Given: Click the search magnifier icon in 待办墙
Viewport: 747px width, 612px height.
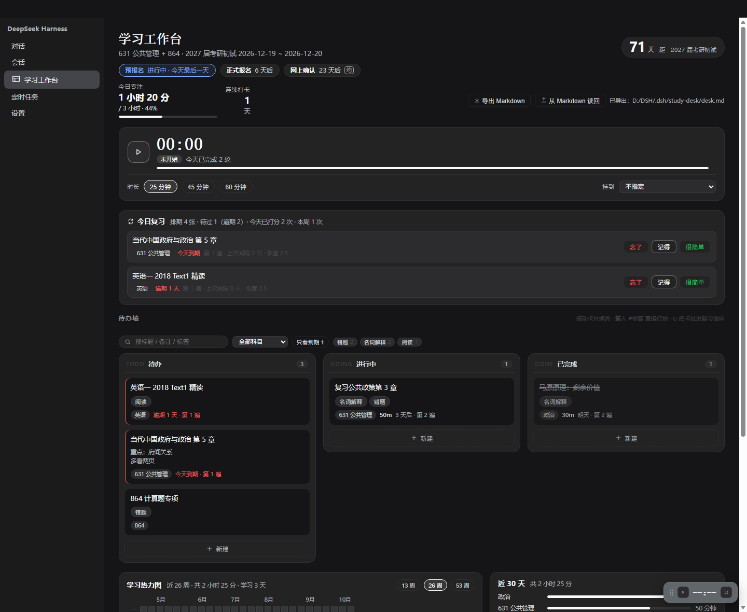Looking at the screenshot, I should (x=128, y=342).
